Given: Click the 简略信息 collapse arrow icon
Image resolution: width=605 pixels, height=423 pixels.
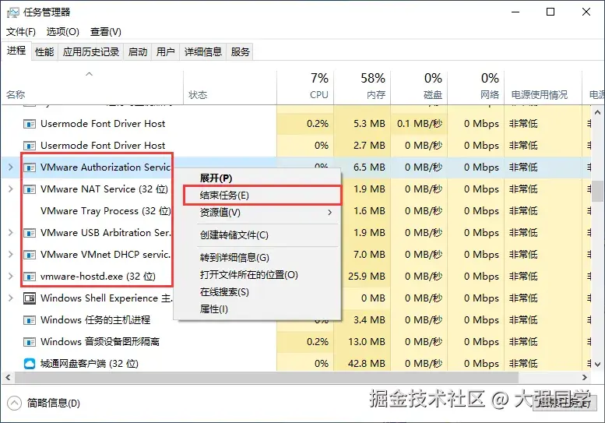Looking at the screenshot, I should 14,404.
